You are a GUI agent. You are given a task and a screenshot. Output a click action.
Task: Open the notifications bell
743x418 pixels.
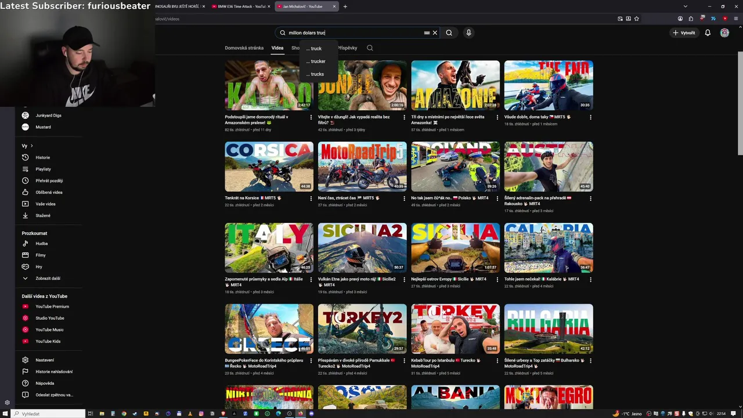click(x=708, y=33)
